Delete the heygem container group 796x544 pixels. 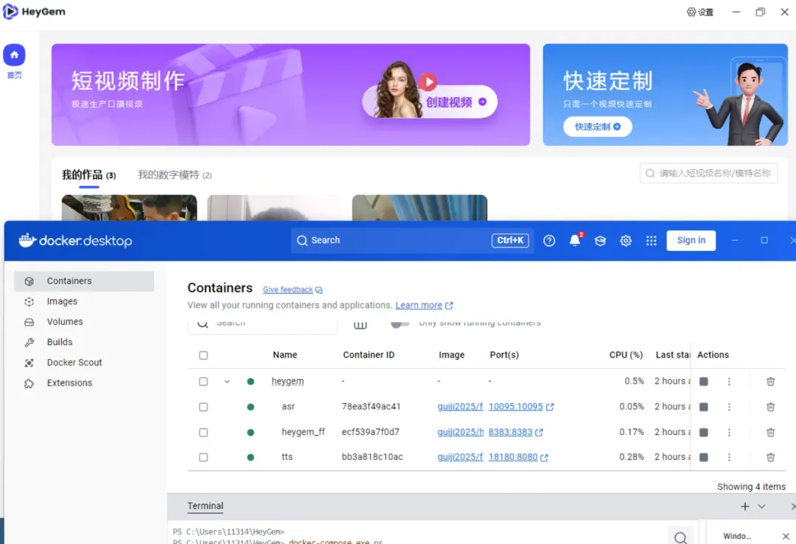click(x=770, y=381)
